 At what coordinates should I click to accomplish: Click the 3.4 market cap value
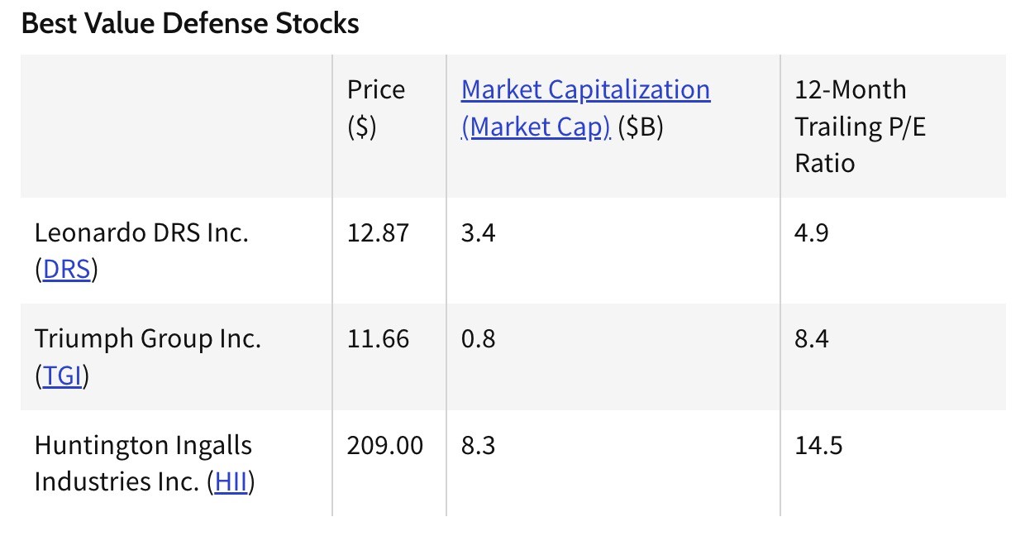479,233
